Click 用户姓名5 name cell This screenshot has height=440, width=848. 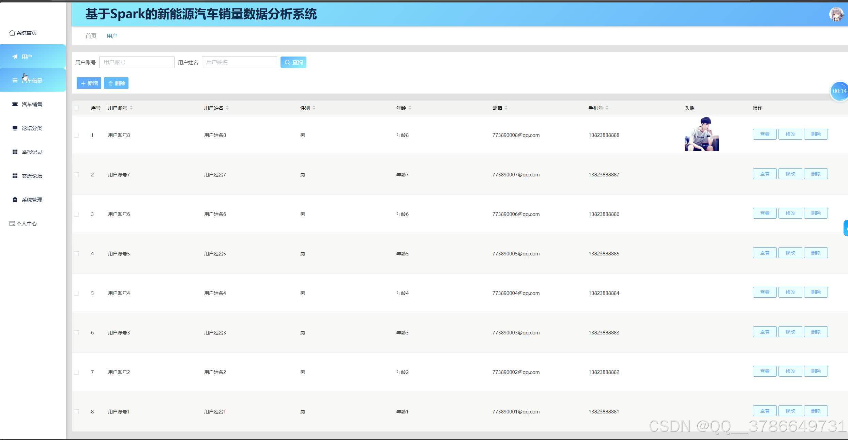215,254
